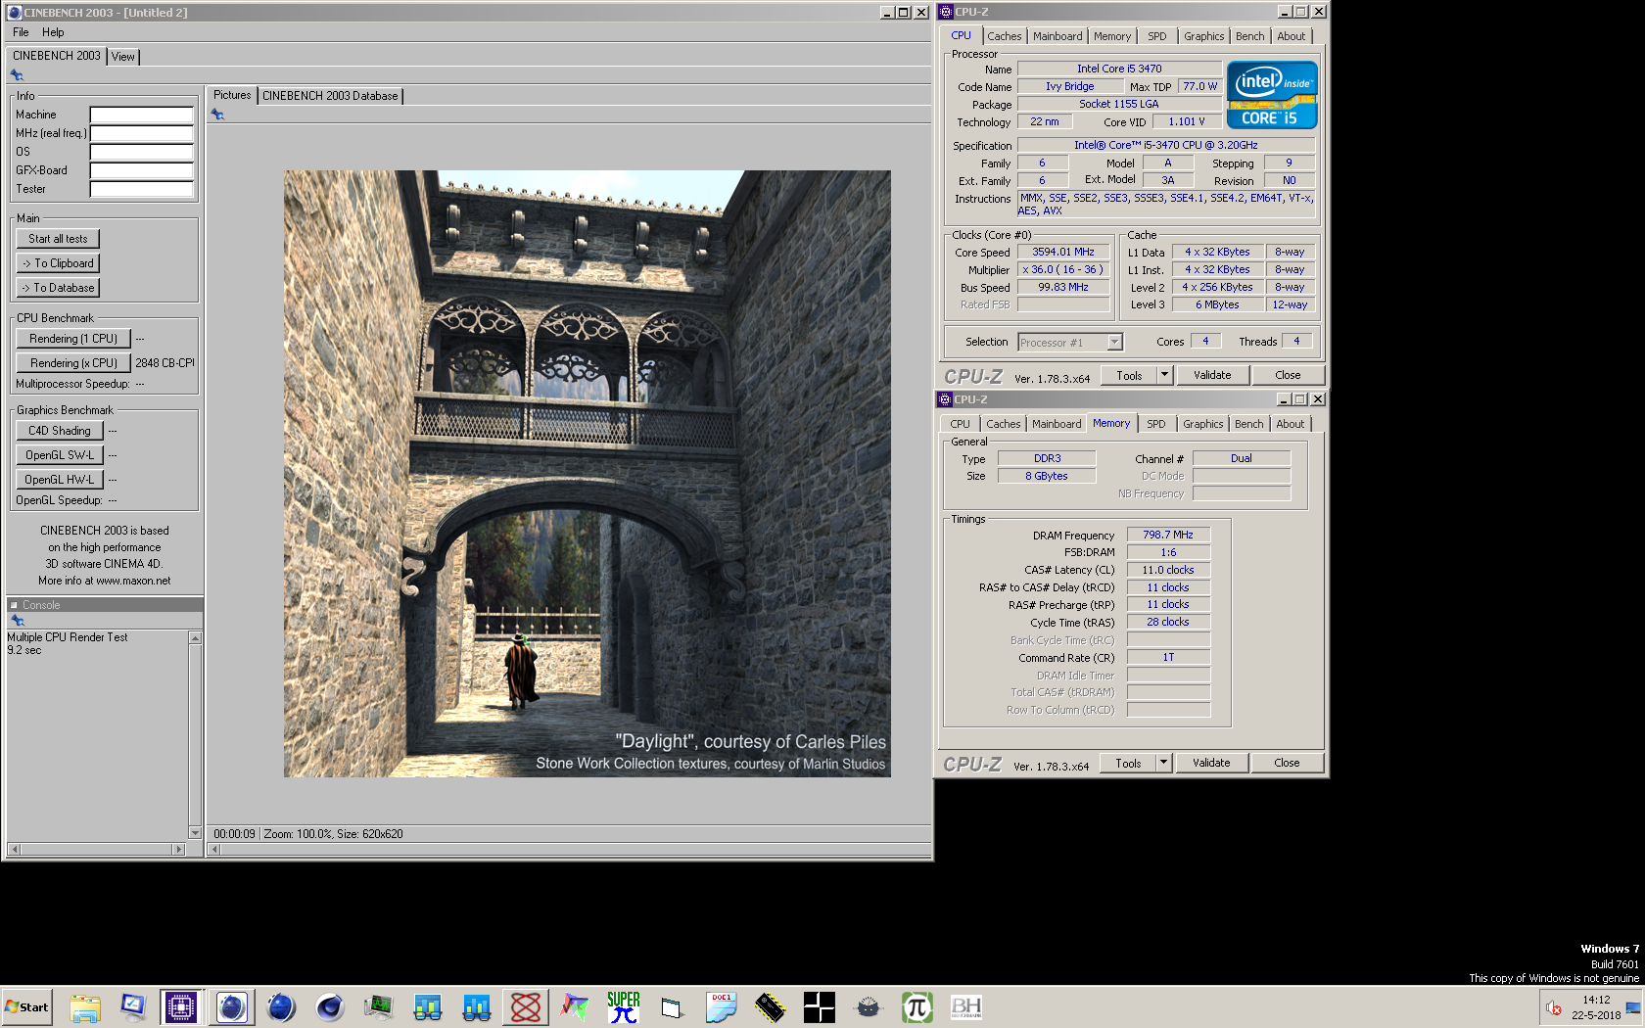Open Tools dropdown arrow in Memory-tab CPU-Z window
The width and height of the screenshot is (1645, 1028).
click(1163, 763)
